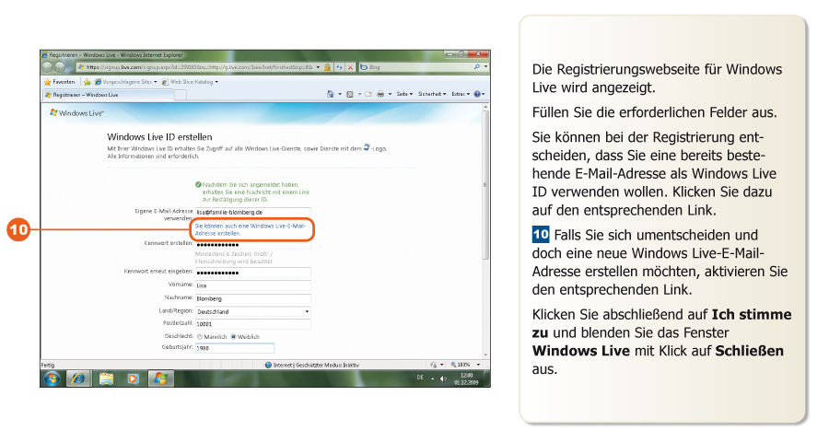The width and height of the screenshot is (829, 442).
Task: Click the Refresh page icon in address bar
Action: click(339, 67)
